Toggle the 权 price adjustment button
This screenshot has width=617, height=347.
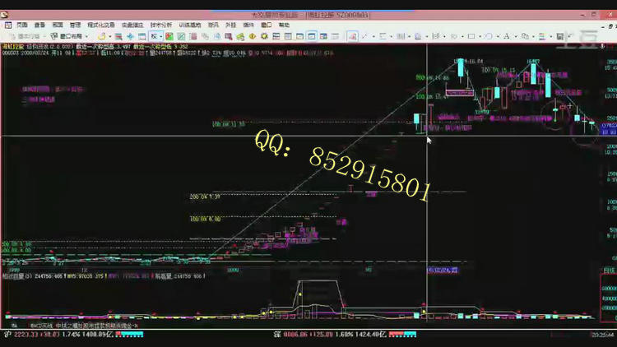click(x=153, y=36)
